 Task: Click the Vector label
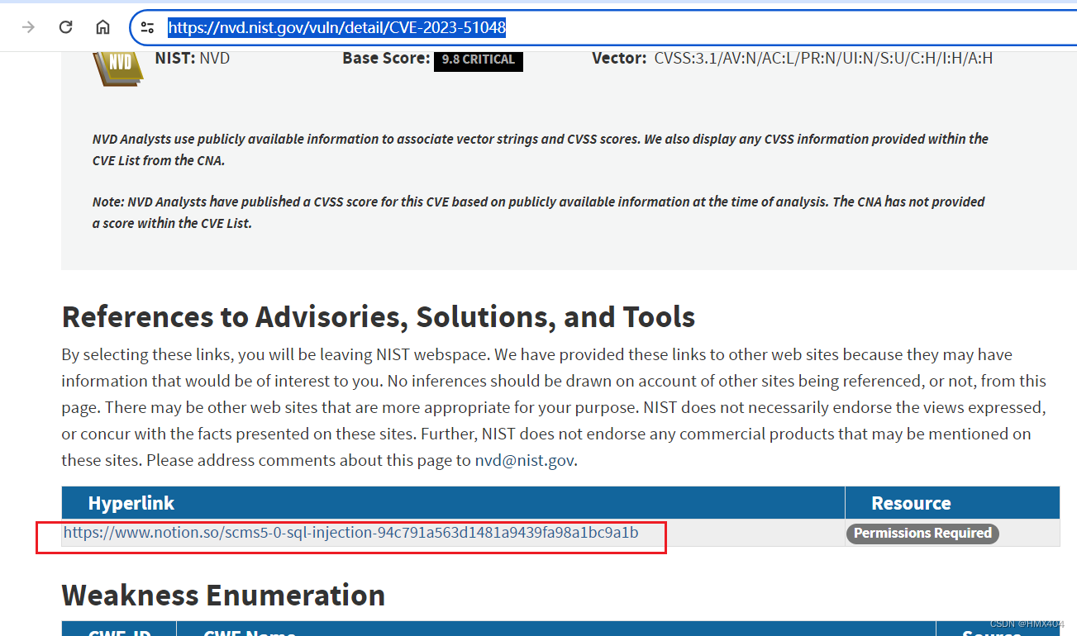point(619,59)
